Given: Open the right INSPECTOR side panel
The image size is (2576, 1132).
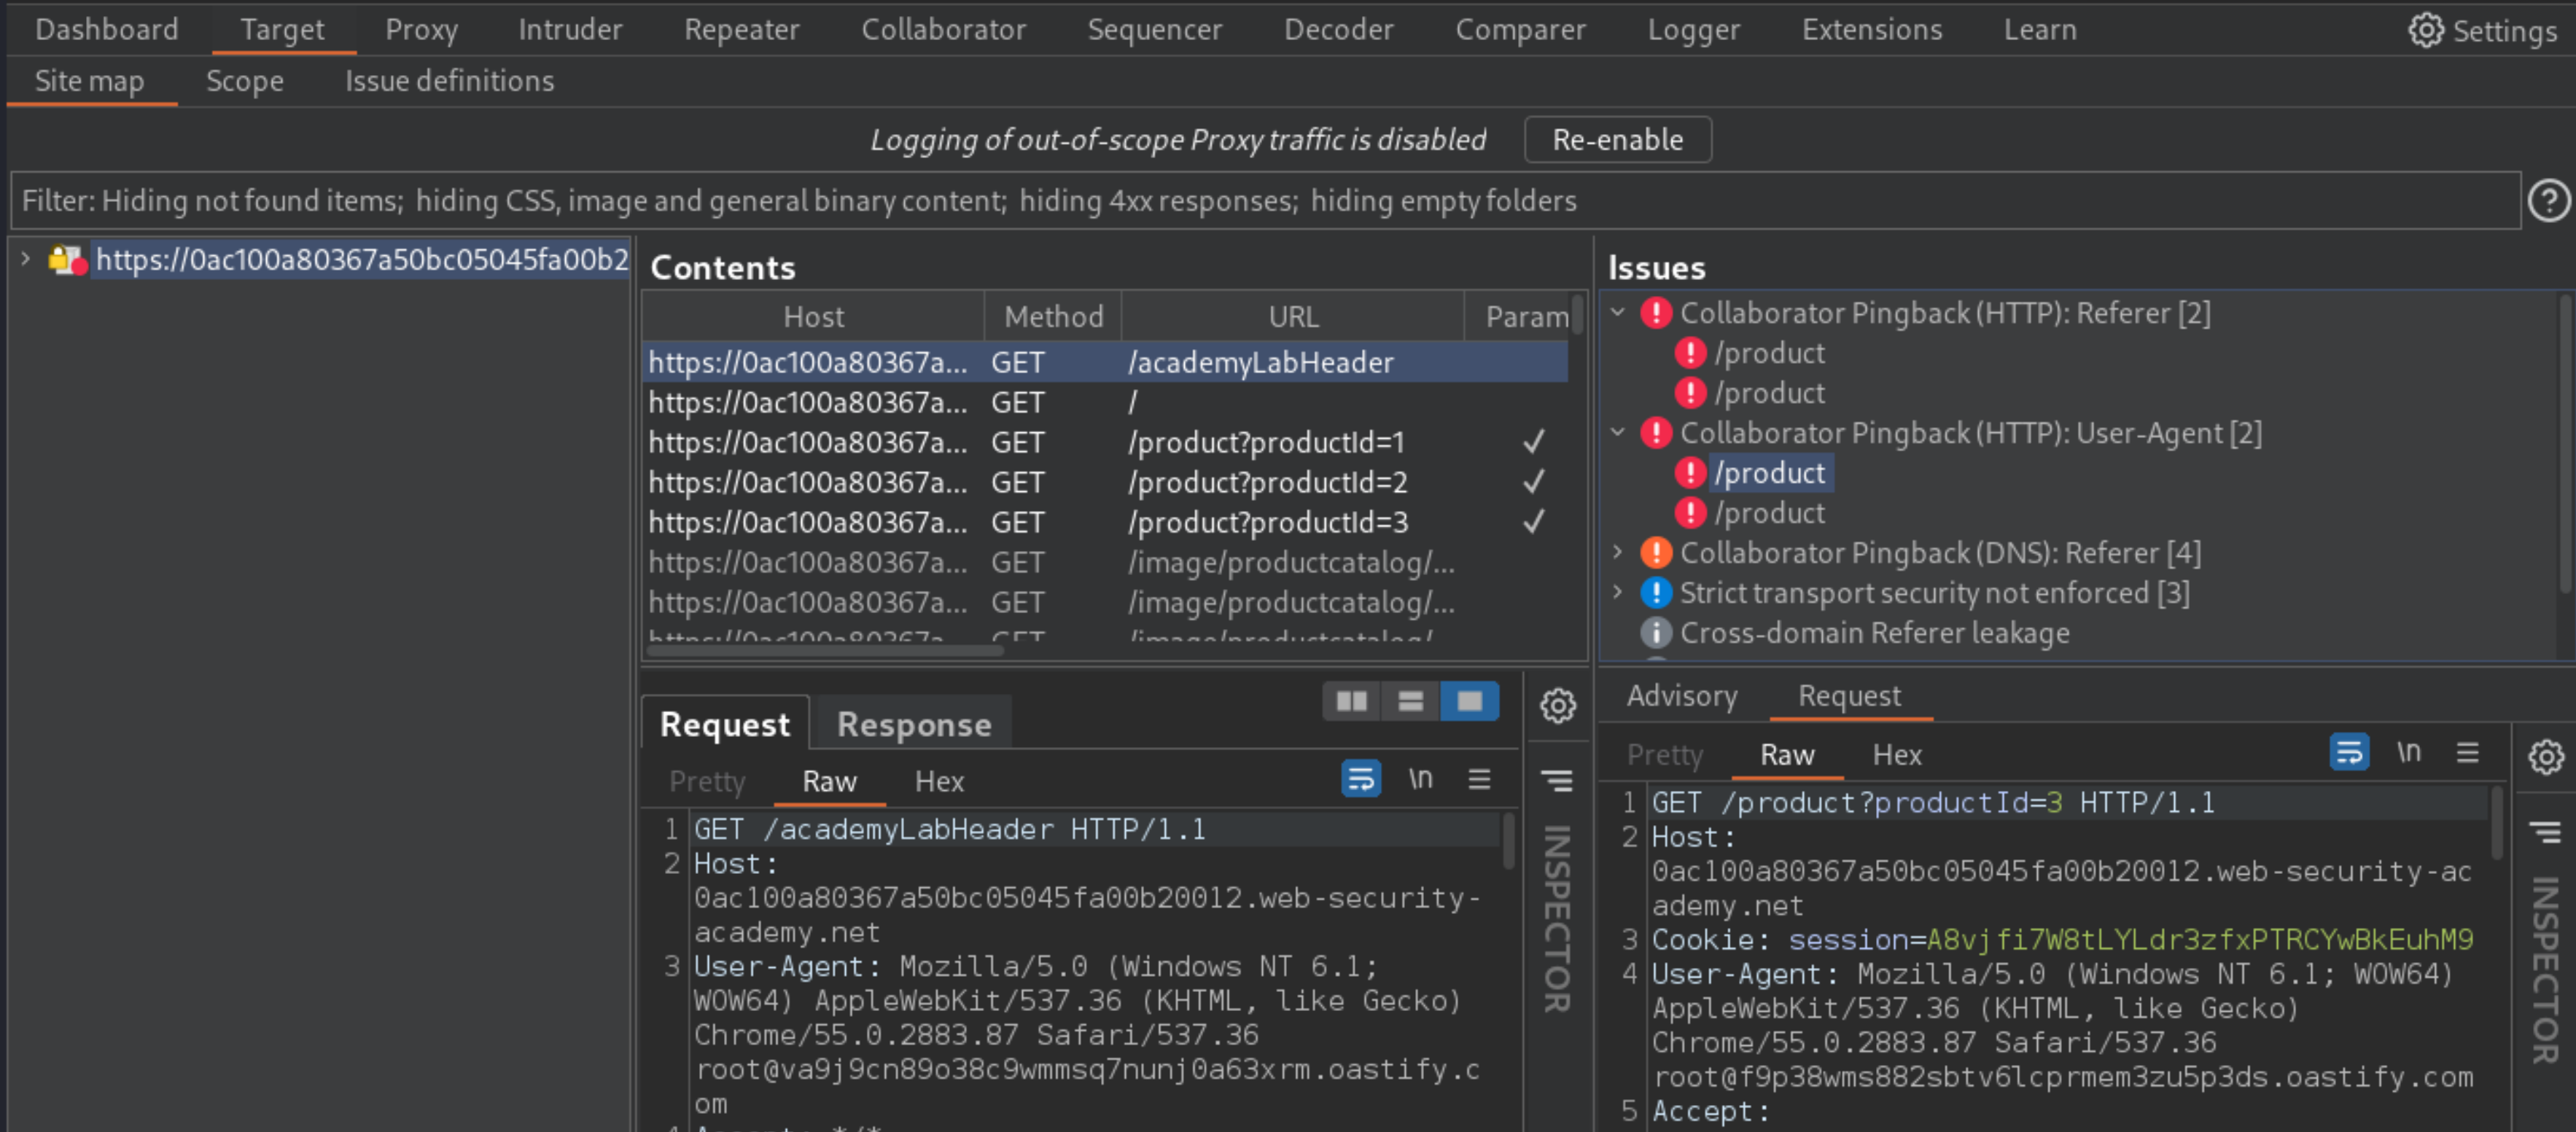Looking at the screenshot, I should (2544, 970).
